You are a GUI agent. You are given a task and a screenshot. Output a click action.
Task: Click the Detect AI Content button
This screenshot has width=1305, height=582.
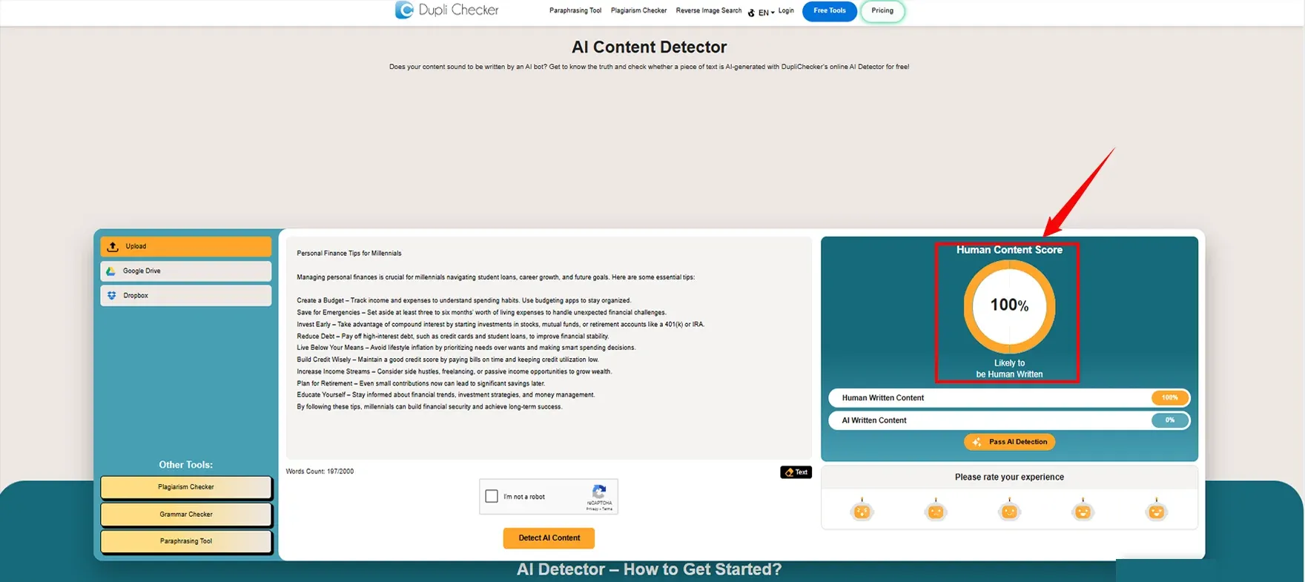point(549,538)
